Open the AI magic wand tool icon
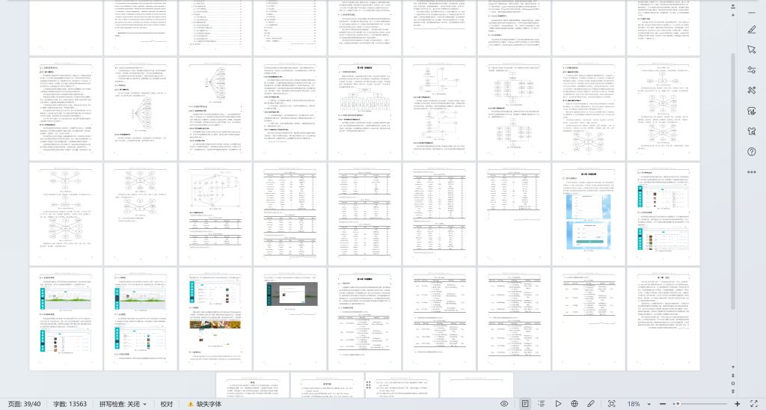766x410 pixels. pyautogui.click(x=751, y=91)
